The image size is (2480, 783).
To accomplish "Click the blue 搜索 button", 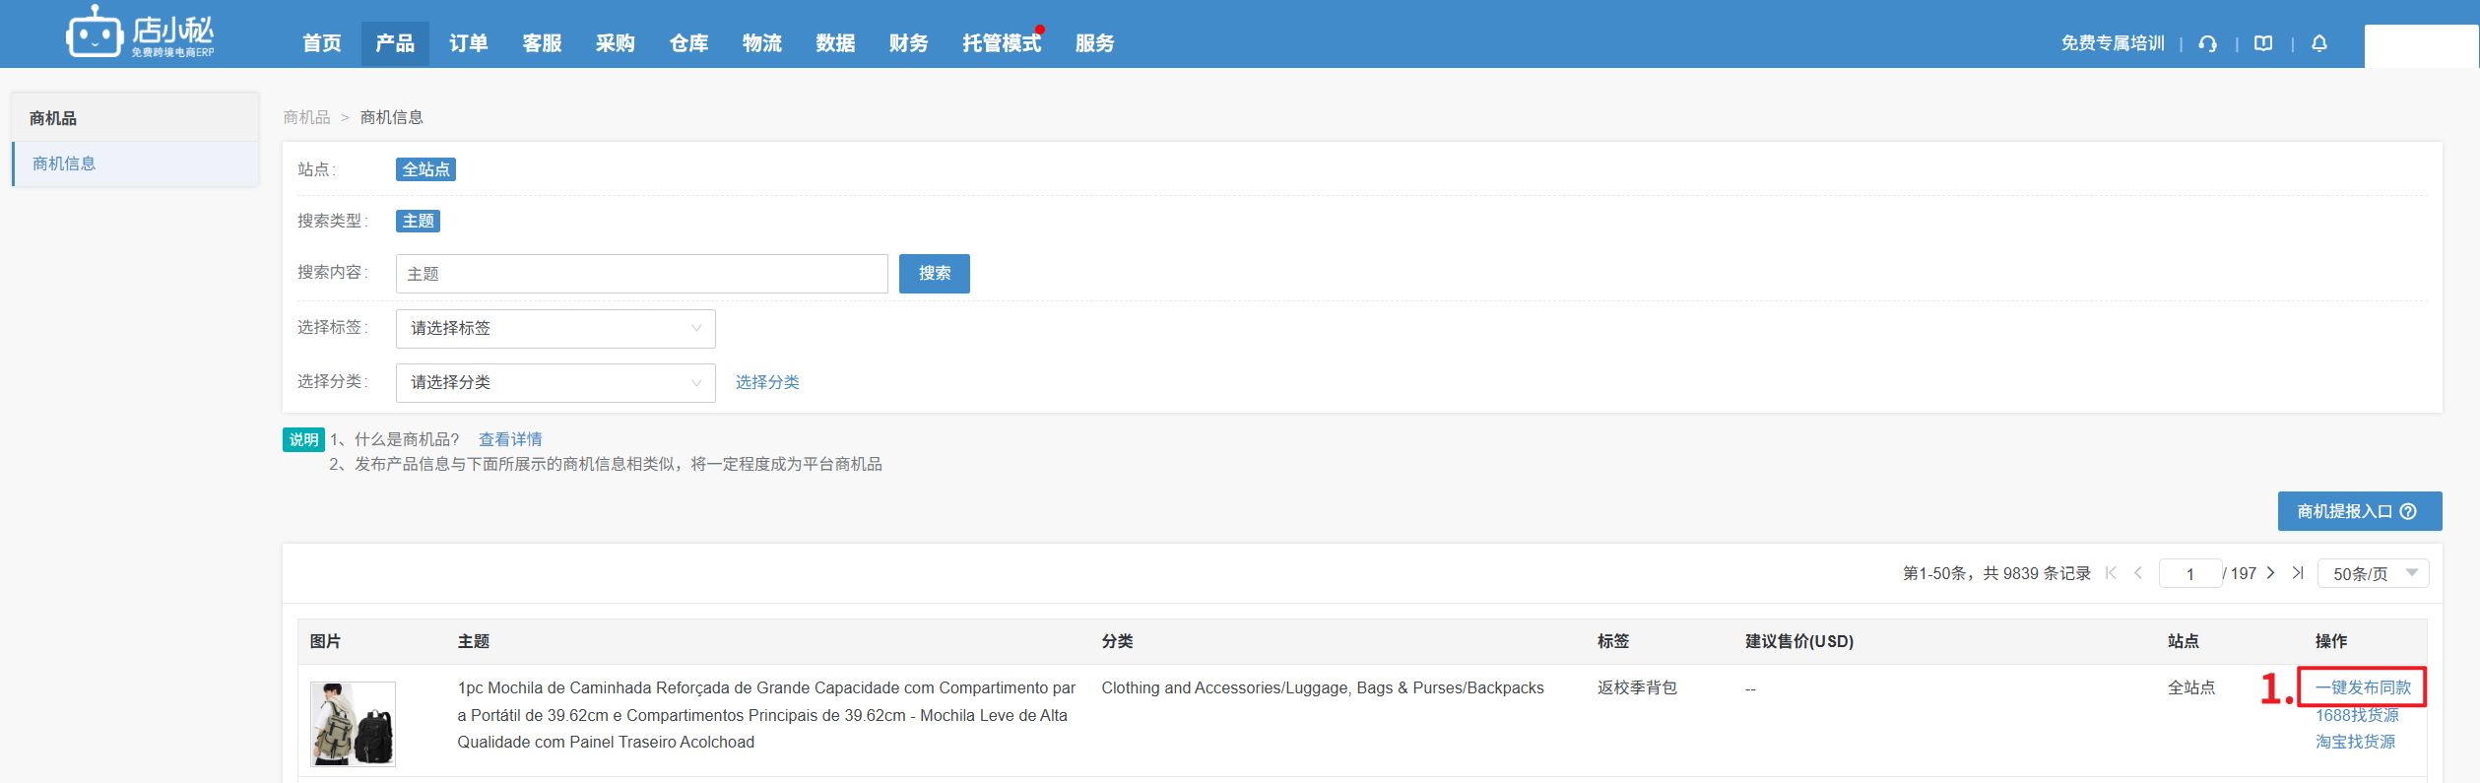I will 934,273.
